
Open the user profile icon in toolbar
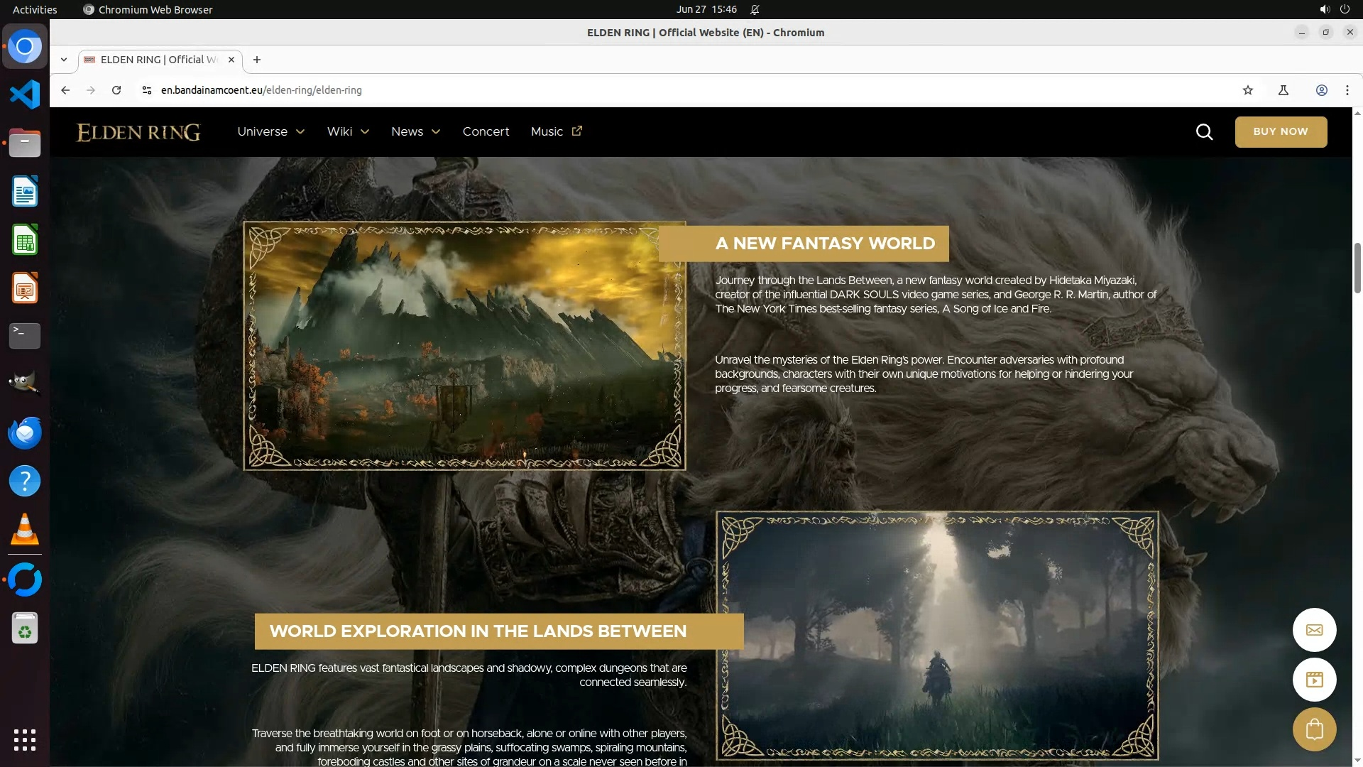coord(1321,90)
